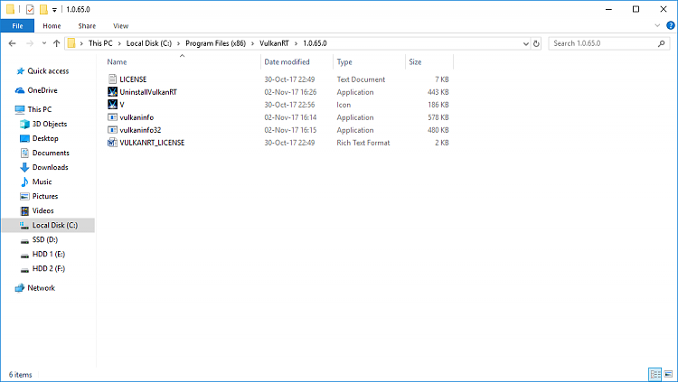The height and width of the screenshot is (382, 678).
Task: Click the UninstallVulkanRT application icon
Action: click(112, 91)
